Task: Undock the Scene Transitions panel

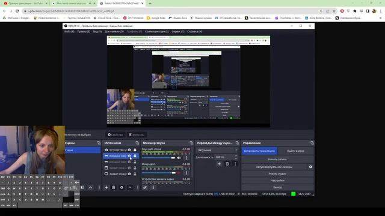Action: (237, 143)
